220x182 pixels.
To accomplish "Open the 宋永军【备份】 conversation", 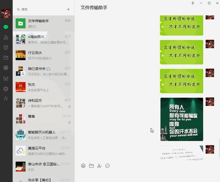I will click(x=44, y=178).
